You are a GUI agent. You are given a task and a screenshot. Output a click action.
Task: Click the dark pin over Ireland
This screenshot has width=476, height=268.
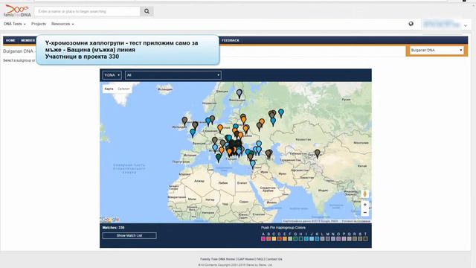(x=184, y=121)
